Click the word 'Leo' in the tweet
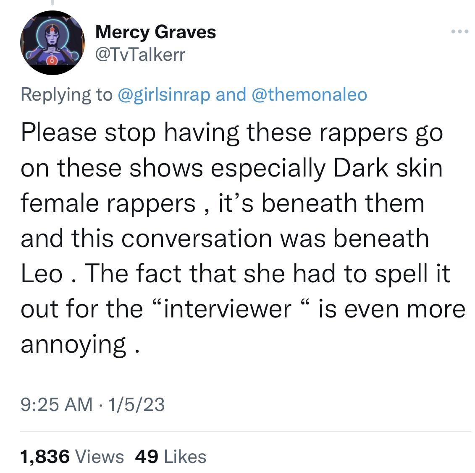475x473 pixels. point(42,274)
